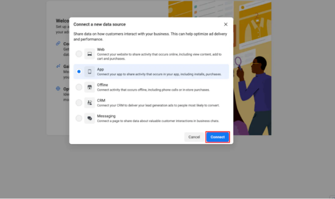Click the chain link icon behind dialog
Image resolution: width=335 pixels, height=199 pixels.
coord(59,44)
